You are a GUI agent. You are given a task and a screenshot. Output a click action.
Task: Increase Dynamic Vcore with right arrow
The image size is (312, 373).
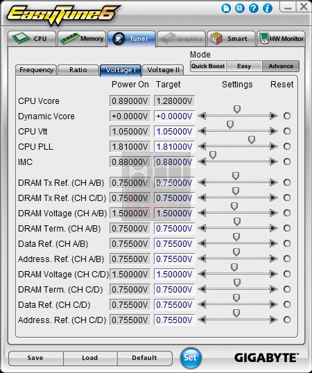pos(274,116)
